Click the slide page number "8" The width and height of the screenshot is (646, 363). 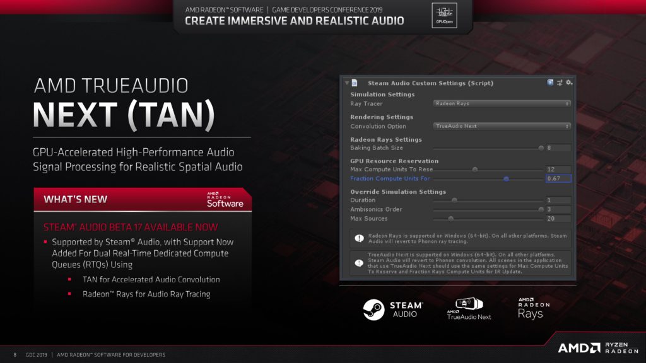coord(15,355)
